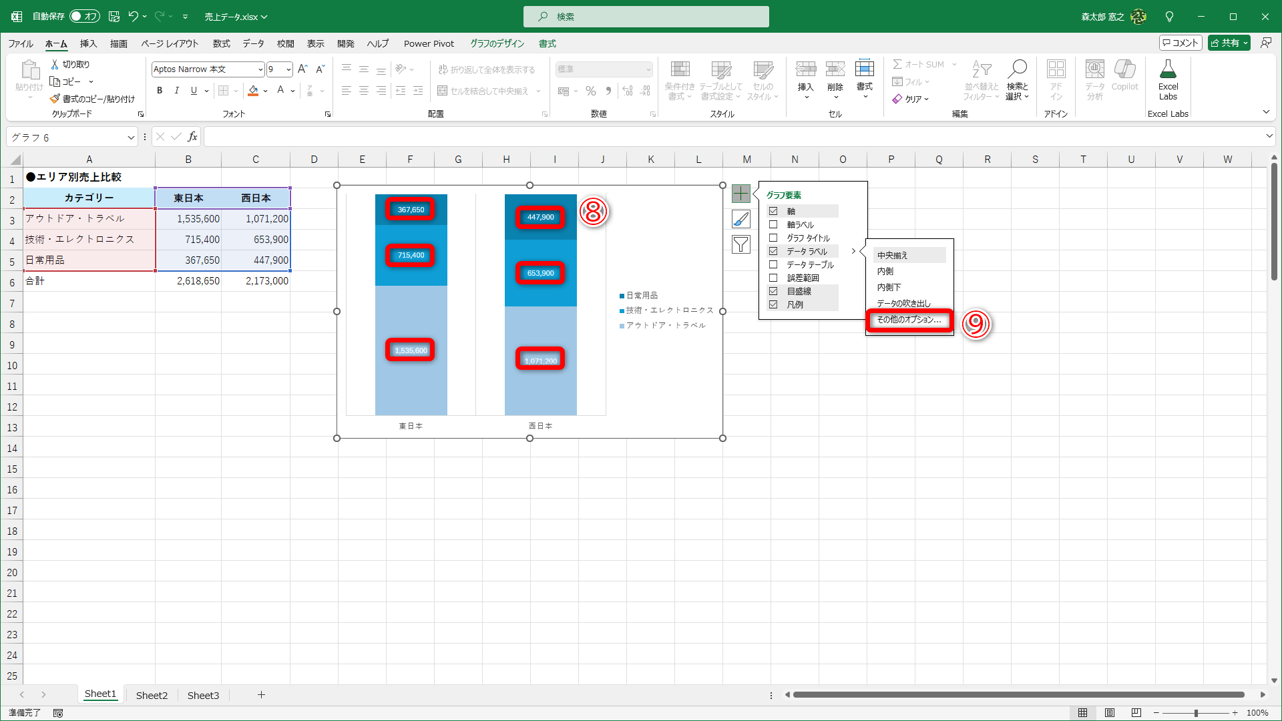The height and width of the screenshot is (721, 1282).
Task: Open the font name dropdown
Action: click(x=260, y=69)
